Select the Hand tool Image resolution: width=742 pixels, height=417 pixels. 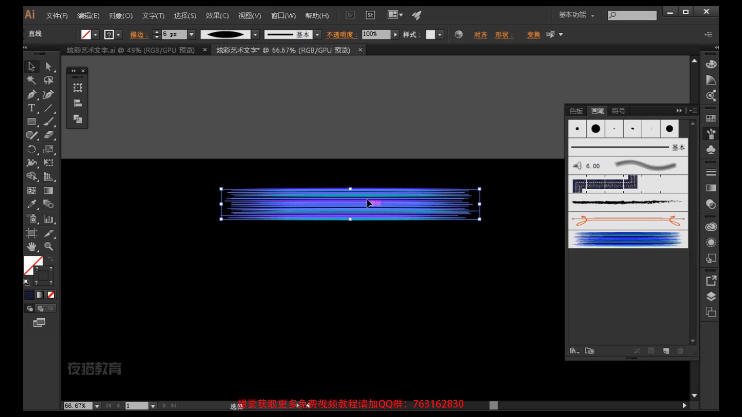tap(31, 246)
